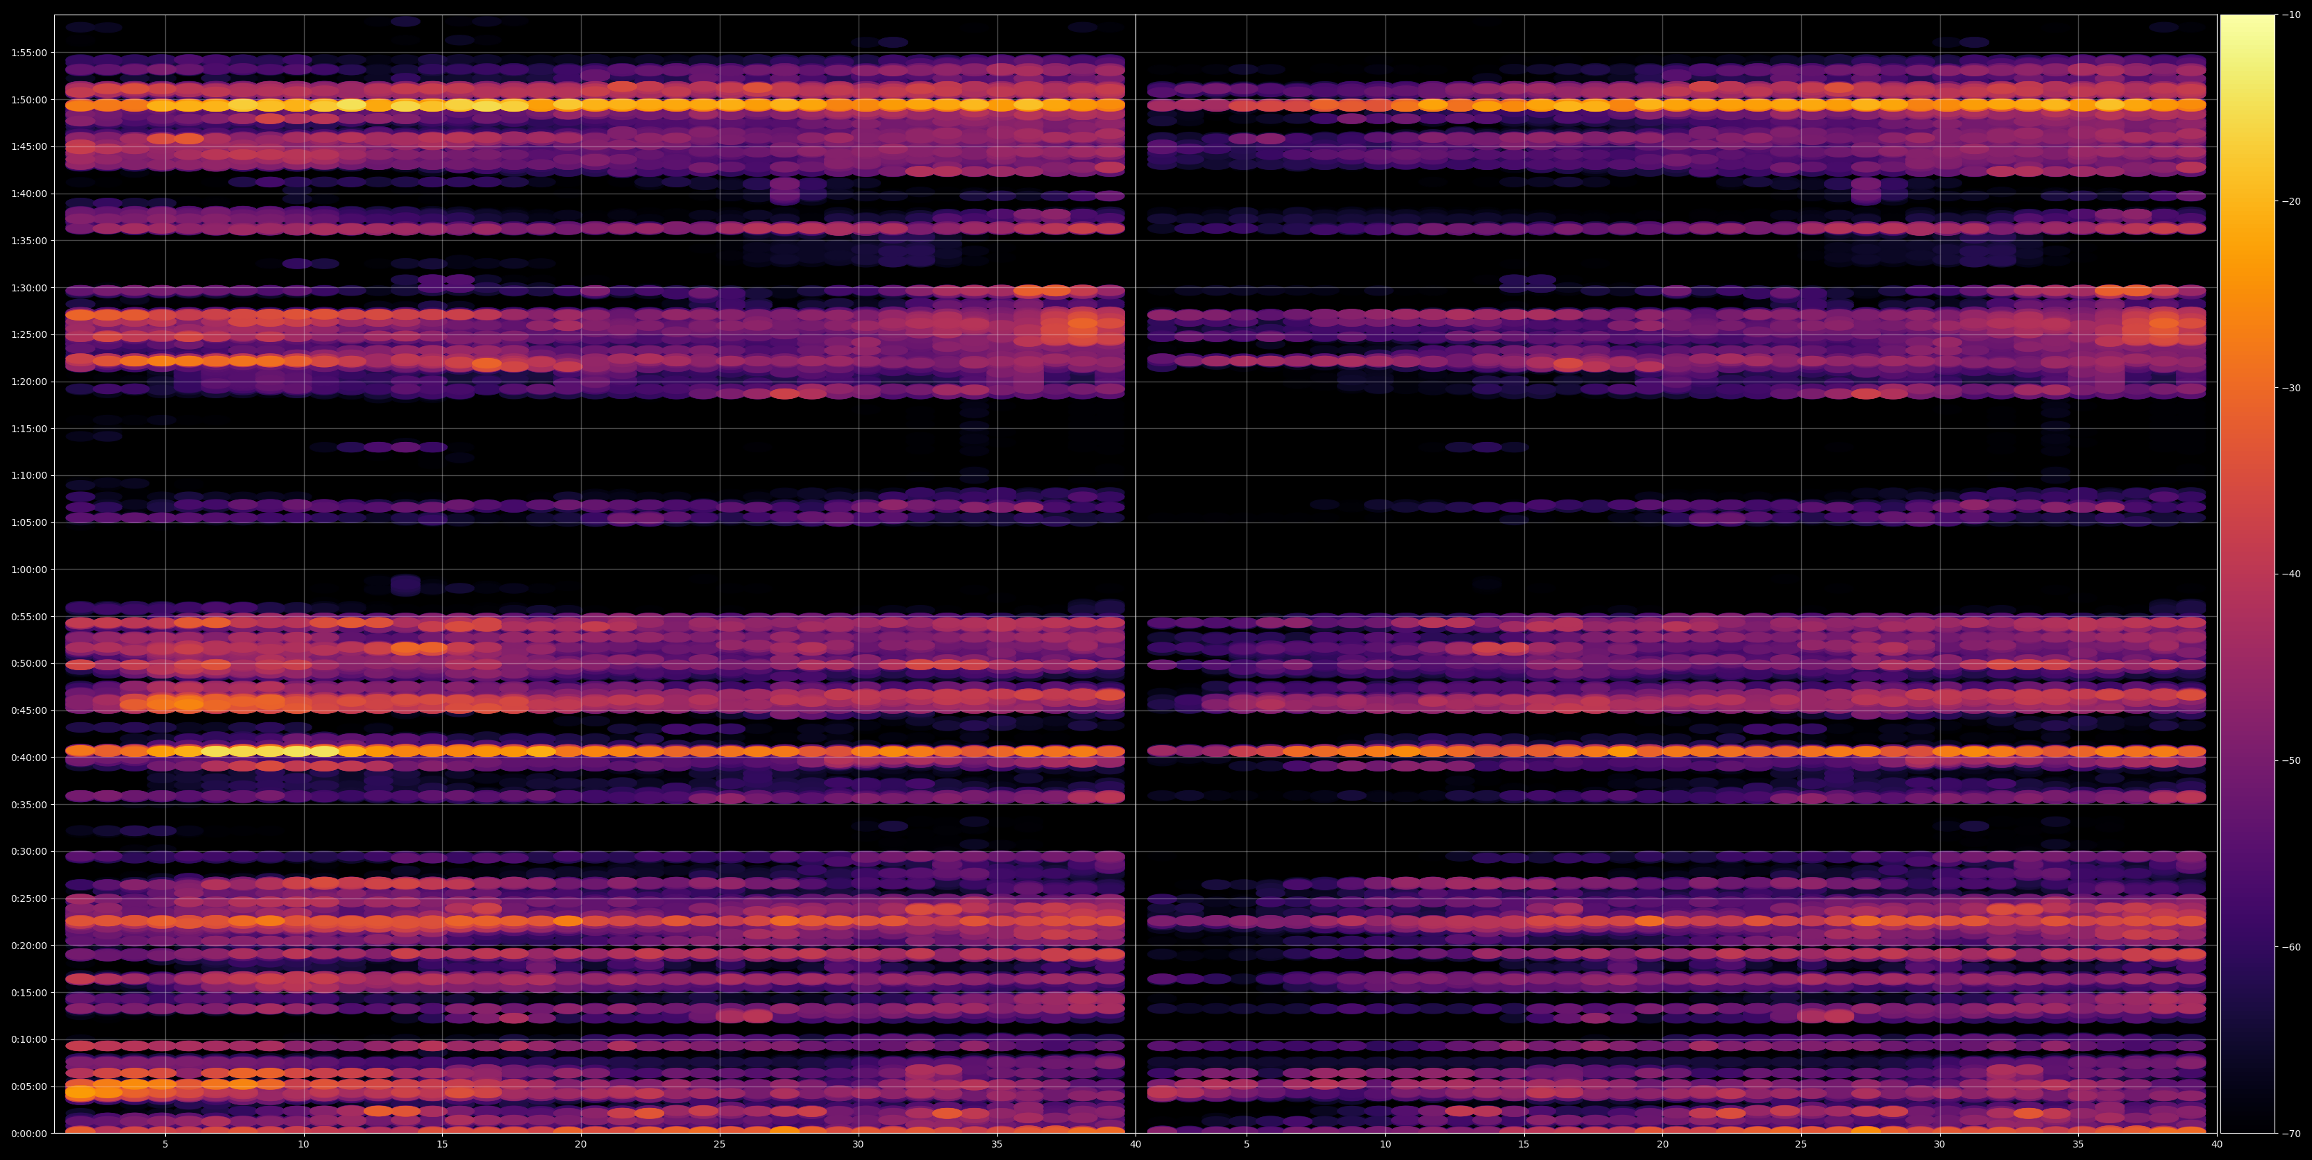The image size is (2312, 1160).
Task: Select the 0:40:00 time axis label
Action: (28, 757)
